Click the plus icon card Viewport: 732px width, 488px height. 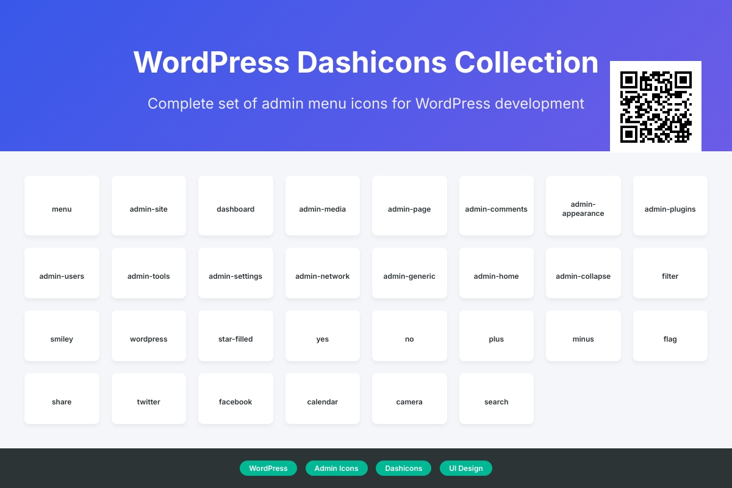(497, 335)
